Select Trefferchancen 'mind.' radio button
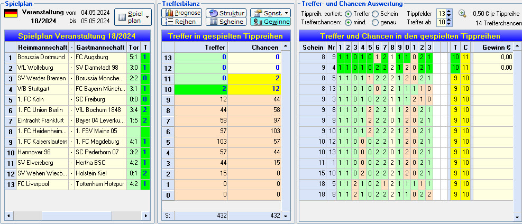The height and width of the screenshot is (224, 522). [348, 23]
